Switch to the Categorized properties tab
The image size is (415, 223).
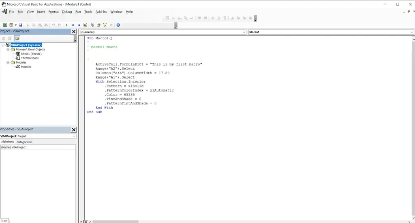[x=24, y=142]
